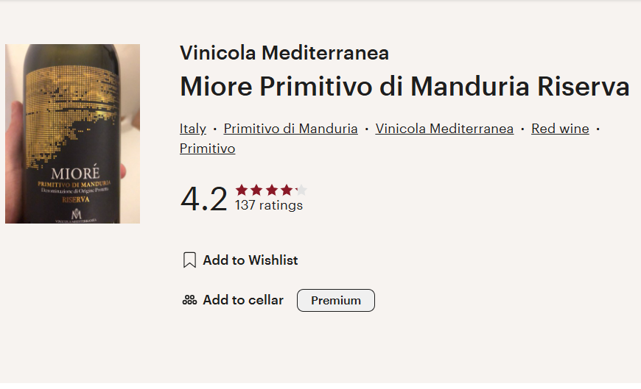Click the Miore Primitivo di Manduria Riserva title
The width and height of the screenshot is (641, 389).
coord(404,87)
